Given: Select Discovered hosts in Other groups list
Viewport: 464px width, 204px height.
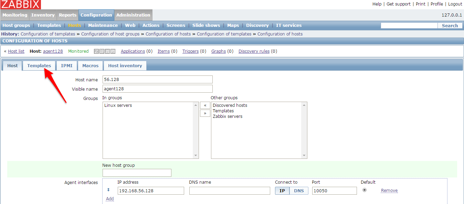Looking at the screenshot, I should tap(230, 105).
